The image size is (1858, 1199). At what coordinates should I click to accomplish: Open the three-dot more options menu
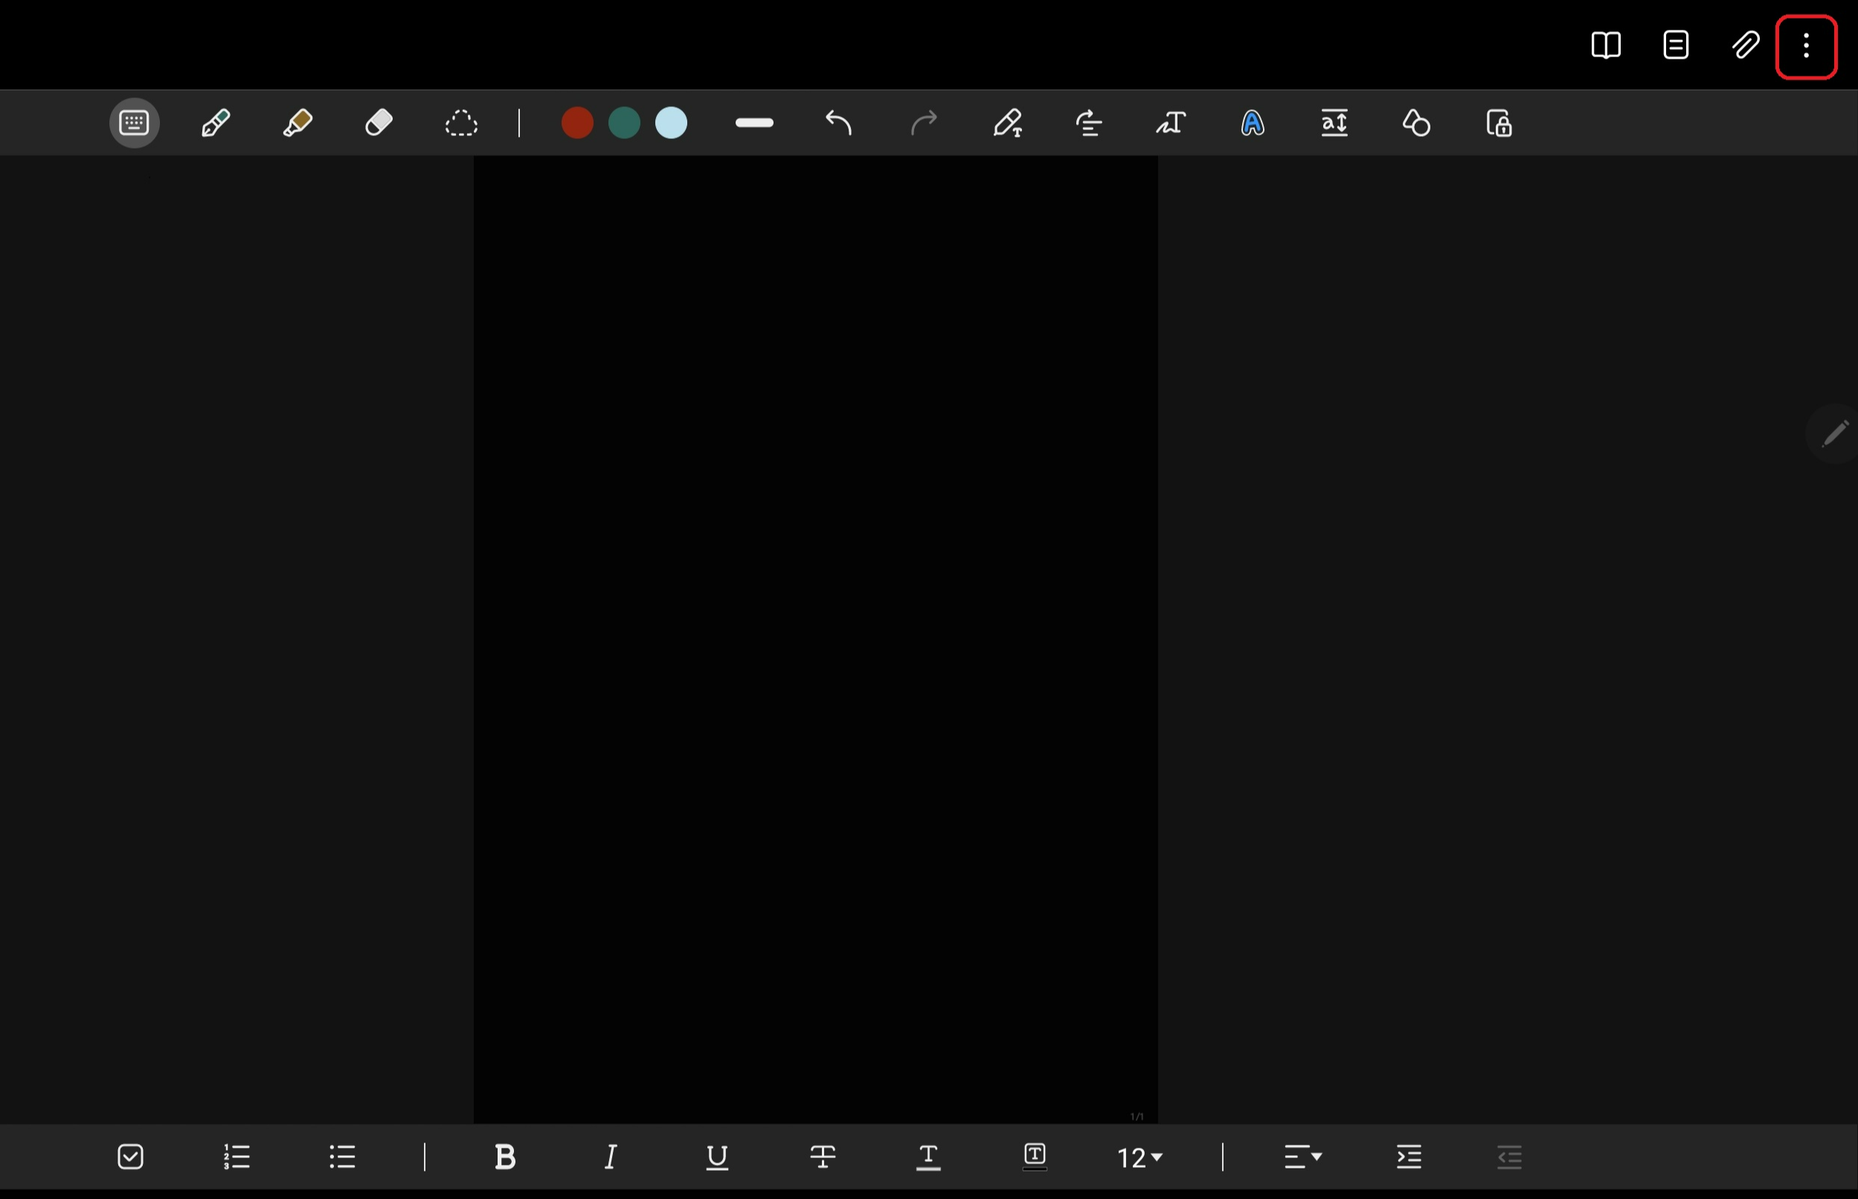1806,47
